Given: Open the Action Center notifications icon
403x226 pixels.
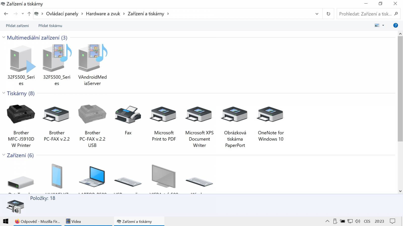Looking at the screenshot, I should pos(392,221).
